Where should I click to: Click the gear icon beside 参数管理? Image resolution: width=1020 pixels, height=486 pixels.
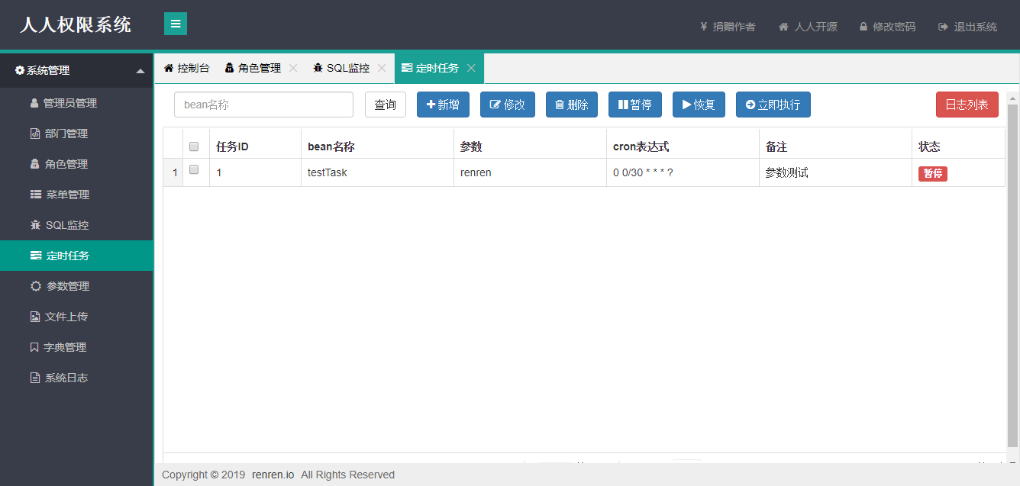pos(35,286)
